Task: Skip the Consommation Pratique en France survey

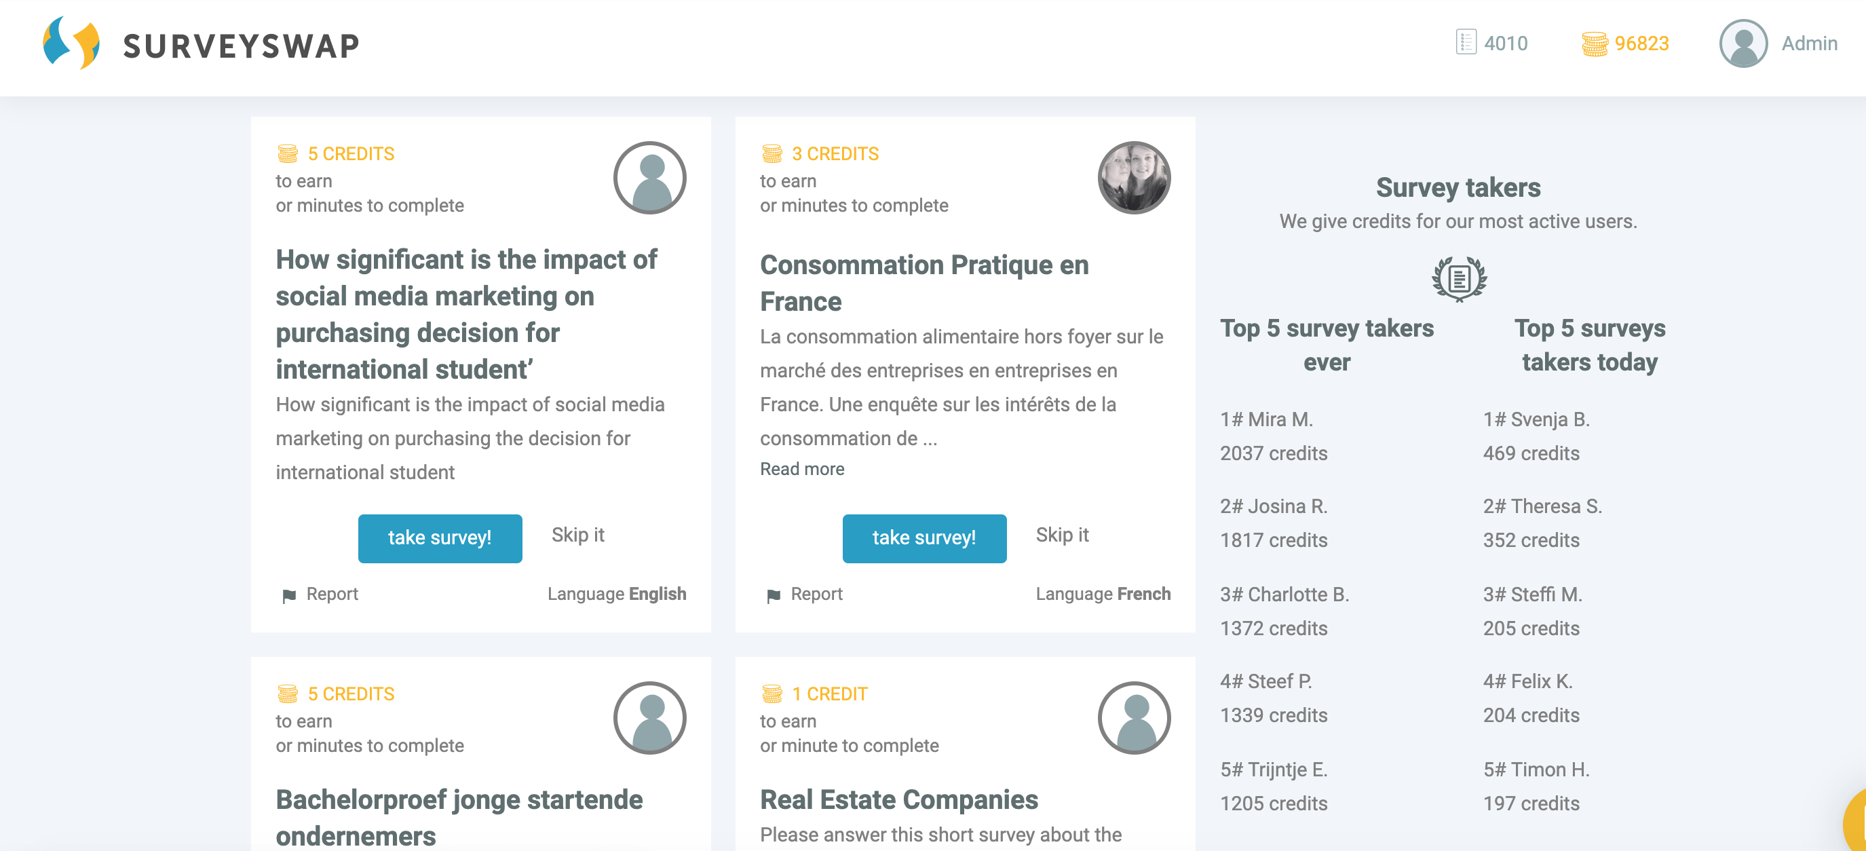Action: 1062,535
